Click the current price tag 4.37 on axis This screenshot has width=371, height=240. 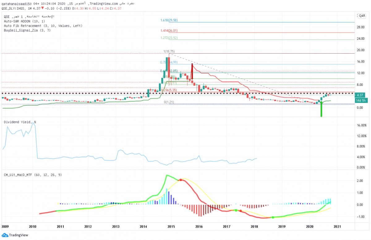point(360,95)
